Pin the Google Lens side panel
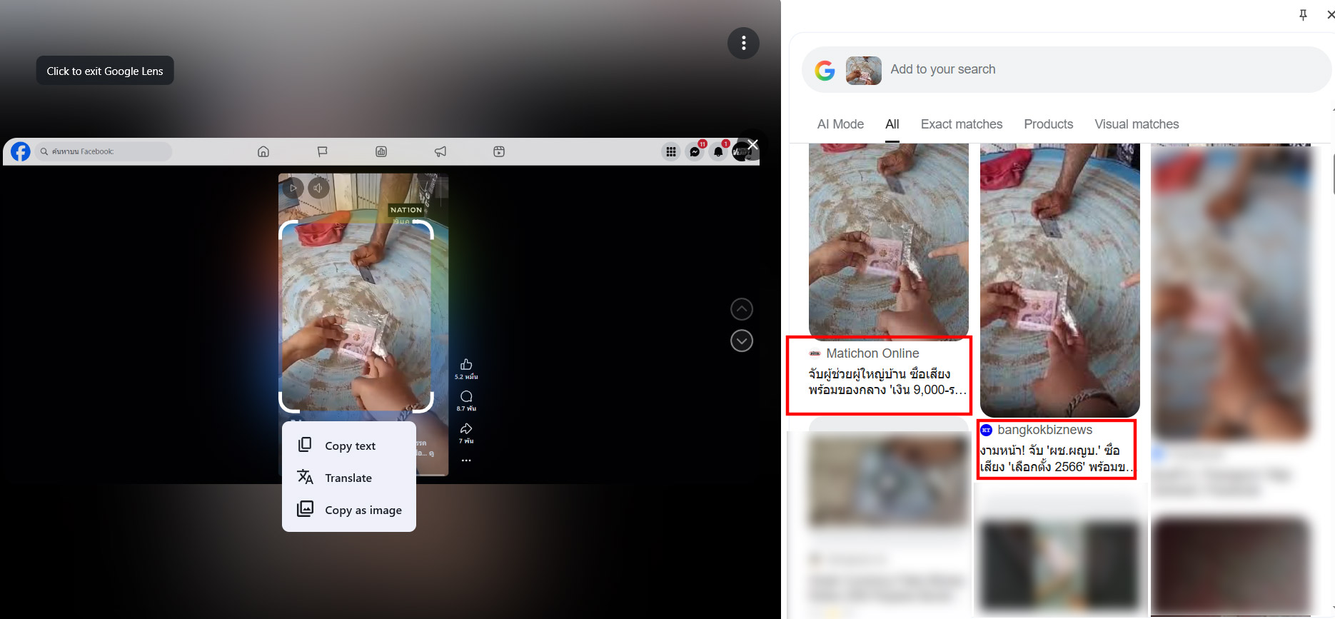This screenshot has width=1335, height=619. click(x=1303, y=14)
